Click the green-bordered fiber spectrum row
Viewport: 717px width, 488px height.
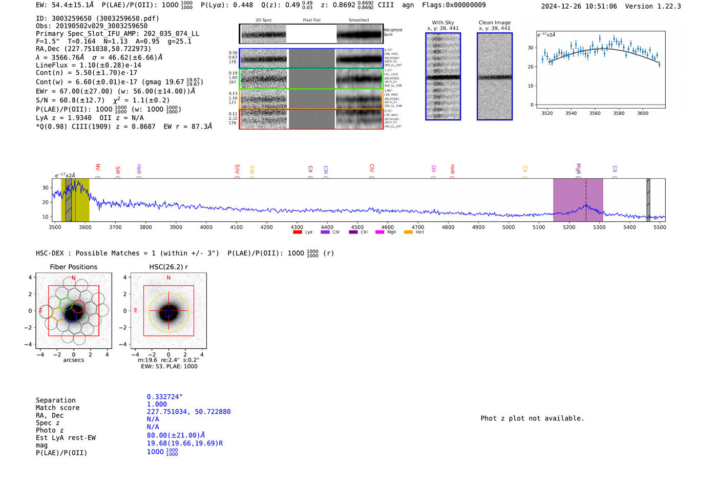[311, 79]
